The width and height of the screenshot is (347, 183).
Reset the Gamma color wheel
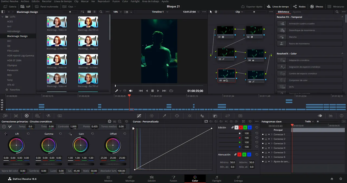60,134
